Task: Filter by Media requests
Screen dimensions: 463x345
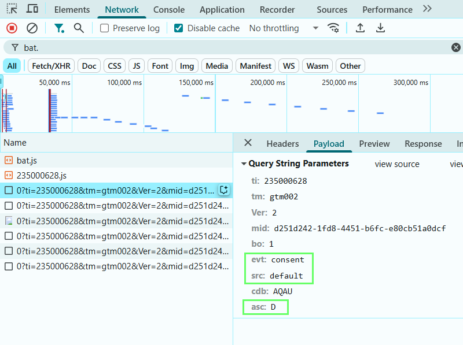Action: coord(217,66)
